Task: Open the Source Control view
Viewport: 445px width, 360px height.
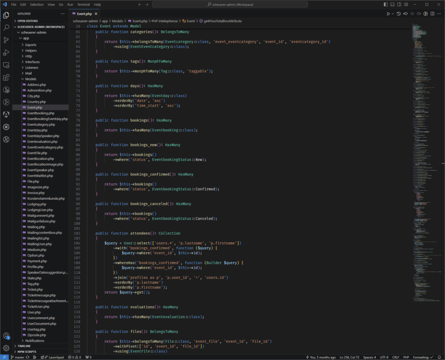Action: [x=6, y=40]
